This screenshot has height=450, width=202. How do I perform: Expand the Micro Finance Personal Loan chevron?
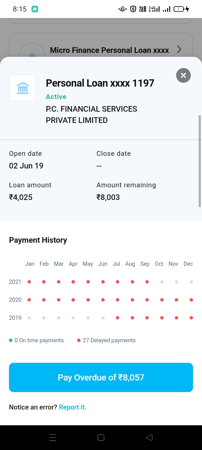click(x=179, y=49)
